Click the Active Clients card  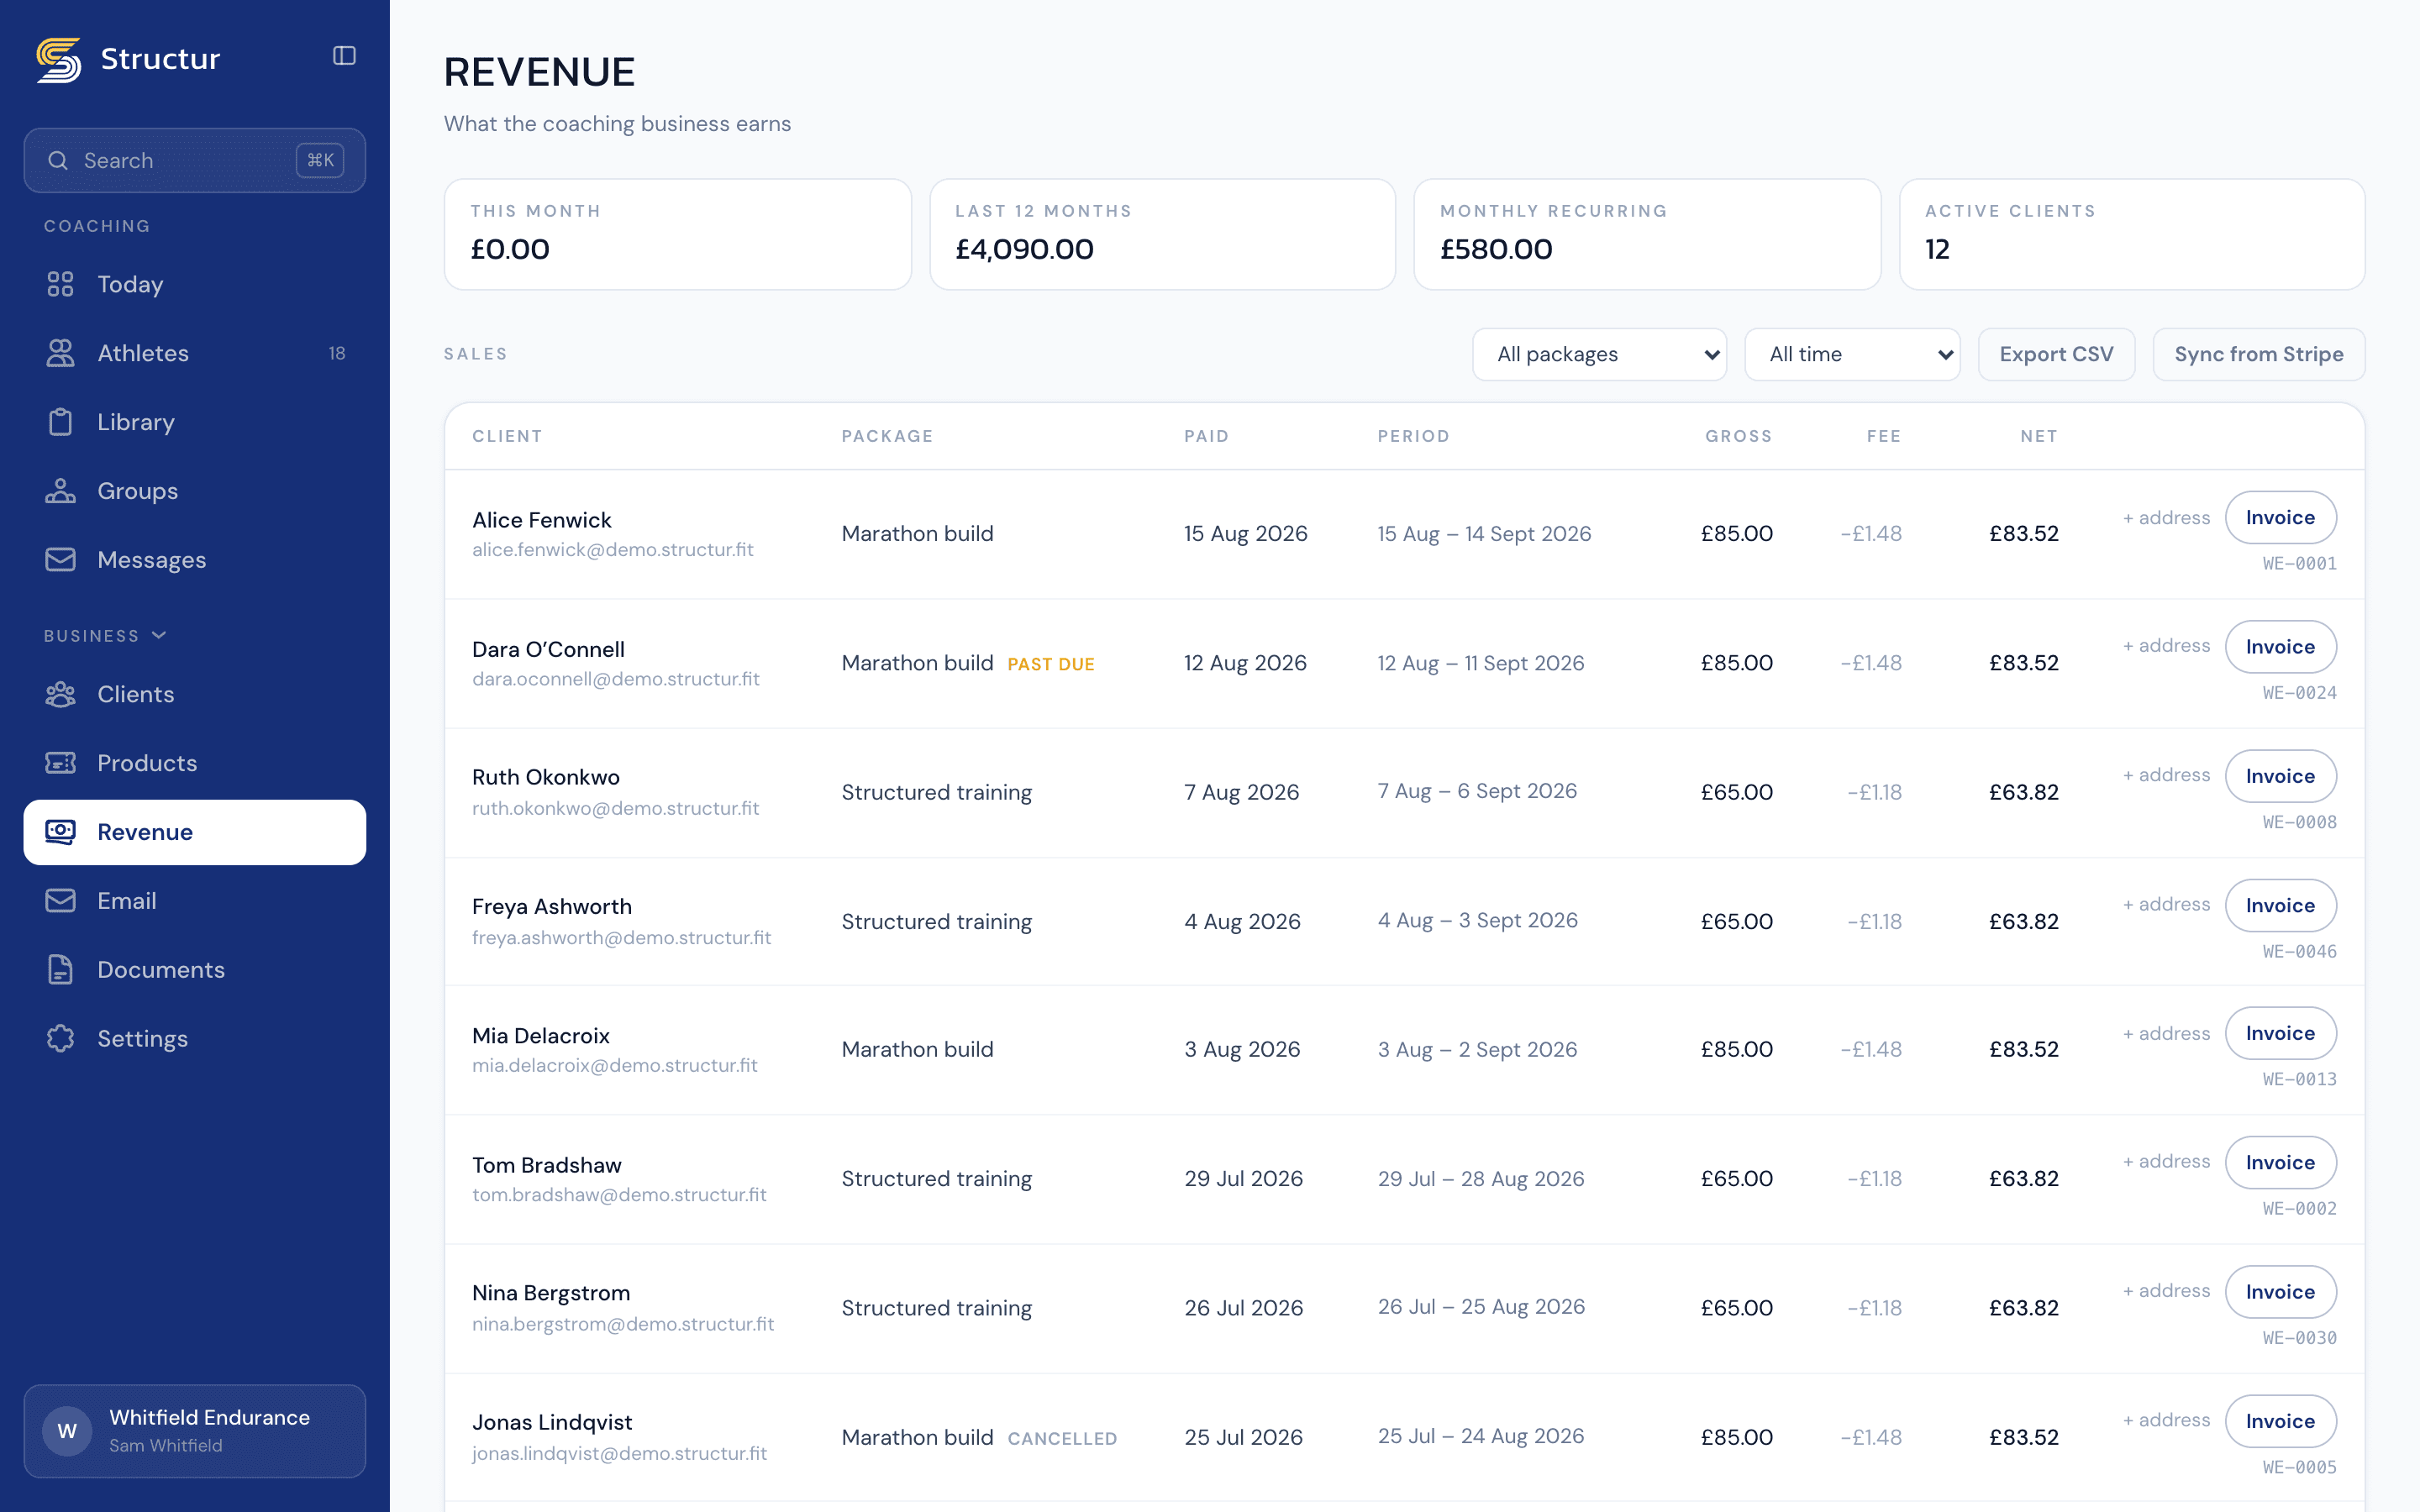tap(2132, 234)
